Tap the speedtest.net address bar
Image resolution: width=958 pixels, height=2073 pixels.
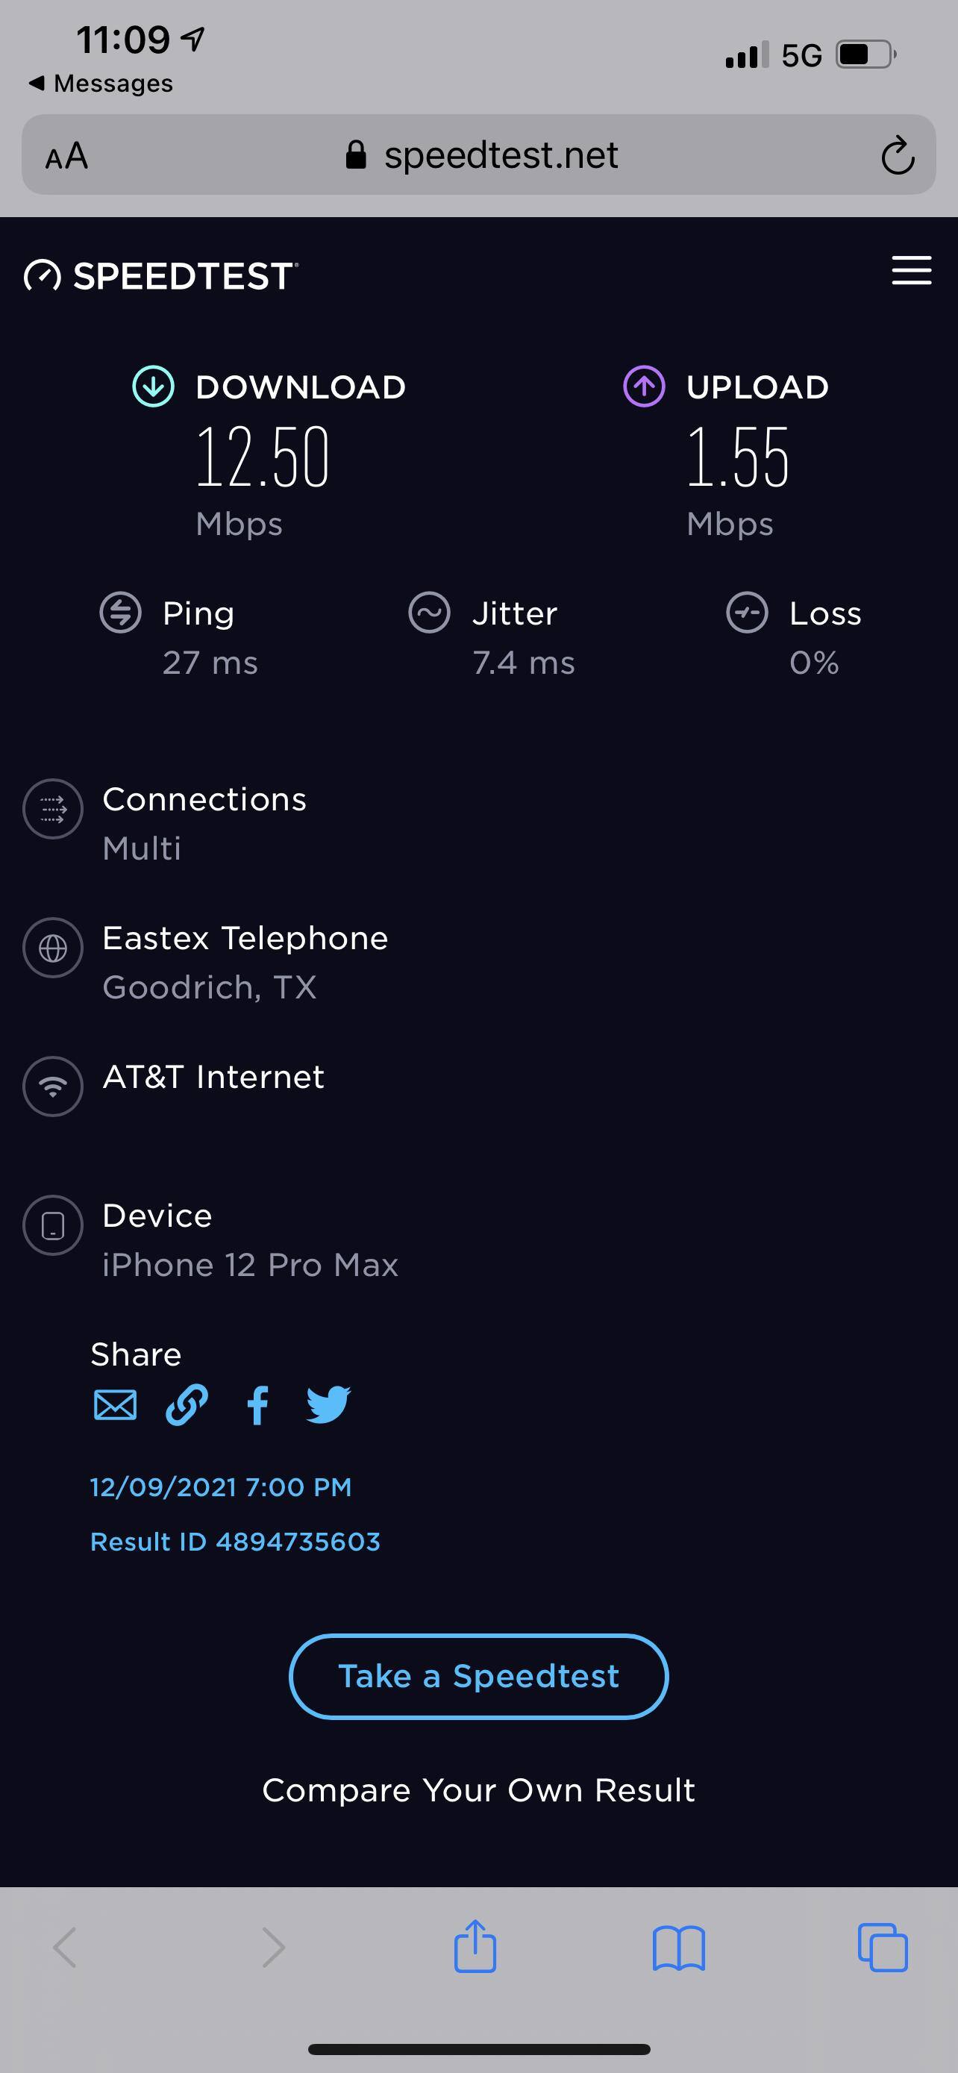point(483,155)
